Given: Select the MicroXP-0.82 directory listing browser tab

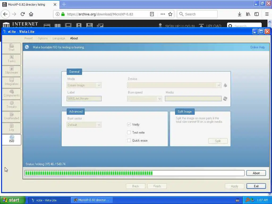Looking at the screenshot, I should (x=30, y=4).
